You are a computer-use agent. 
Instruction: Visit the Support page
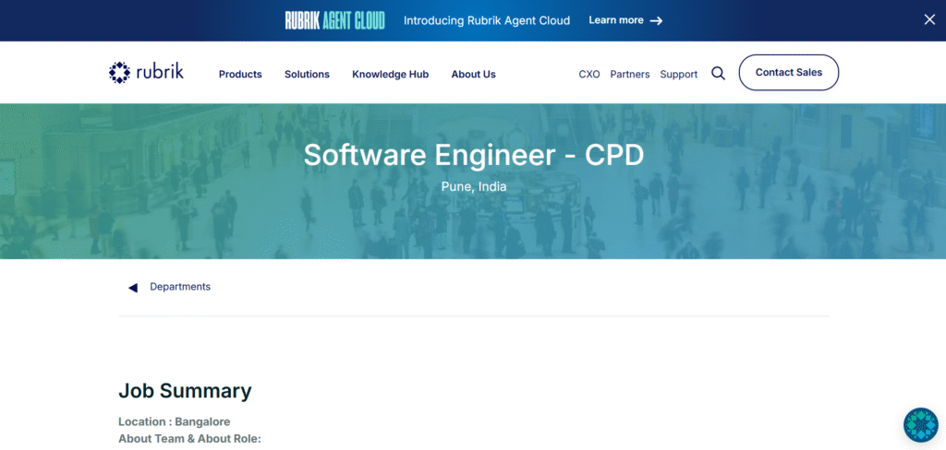pyautogui.click(x=678, y=74)
